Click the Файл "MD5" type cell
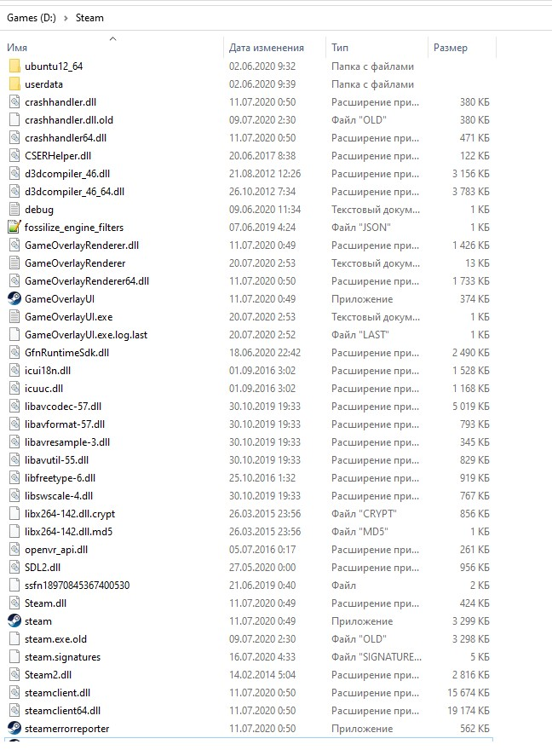 pos(359,531)
